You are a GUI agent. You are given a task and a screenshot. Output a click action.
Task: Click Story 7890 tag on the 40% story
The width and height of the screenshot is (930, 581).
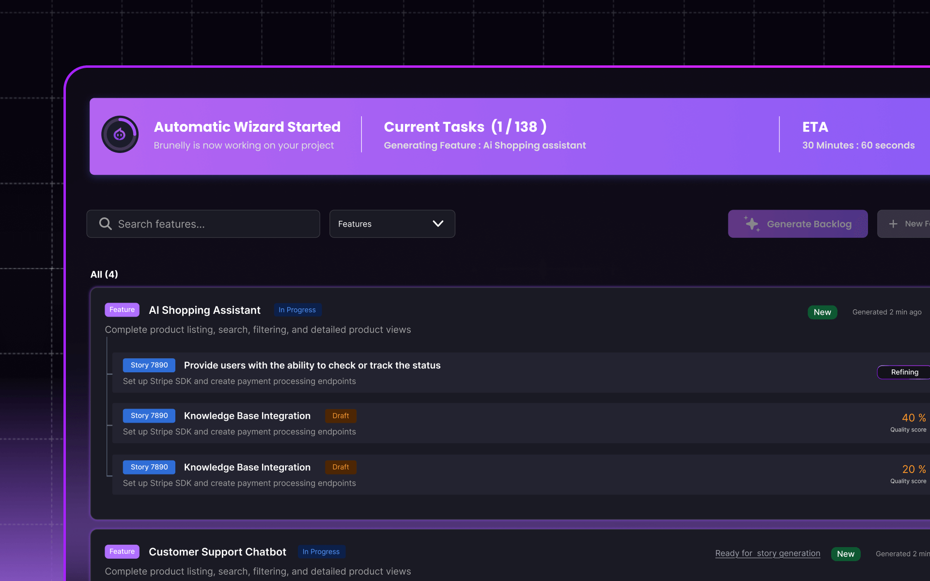pyautogui.click(x=149, y=416)
